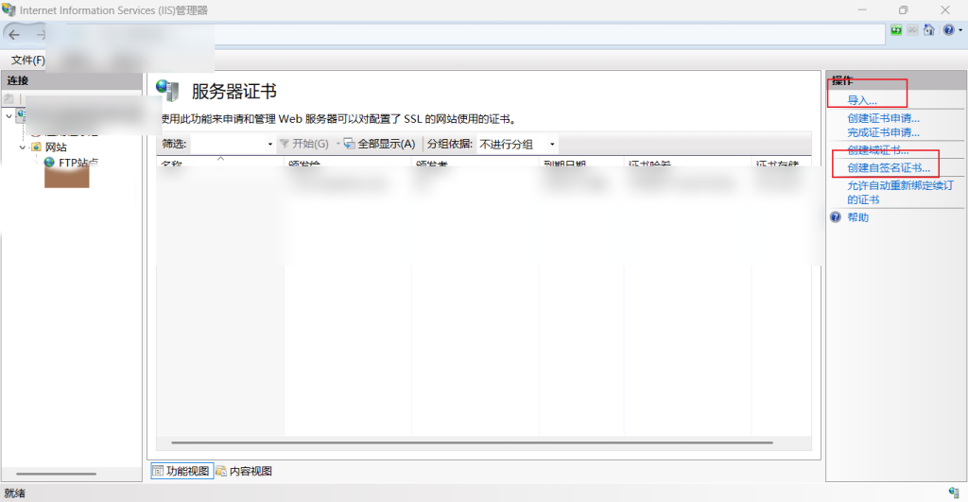Image resolution: width=968 pixels, height=502 pixels.
Task: Click the 连接 panel header
Action: tap(72, 80)
